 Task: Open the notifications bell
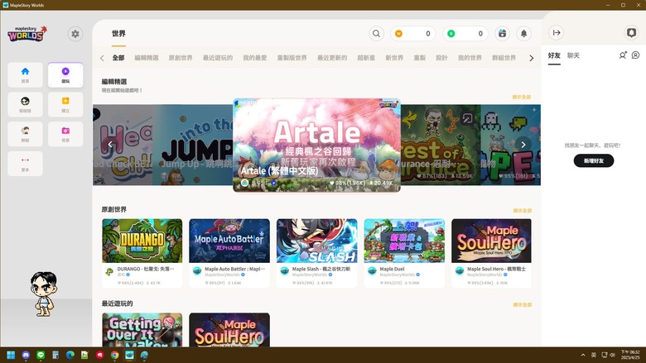point(523,34)
